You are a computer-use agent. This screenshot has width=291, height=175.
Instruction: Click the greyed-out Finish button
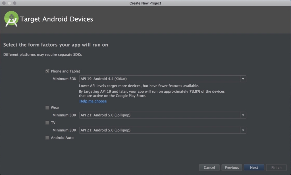pyautogui.click(x=276, y=168)
